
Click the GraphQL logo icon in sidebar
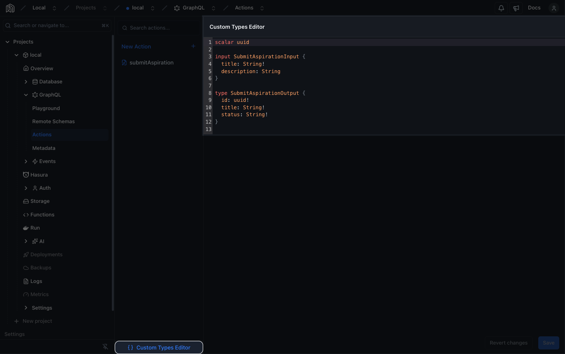[35, 95]
